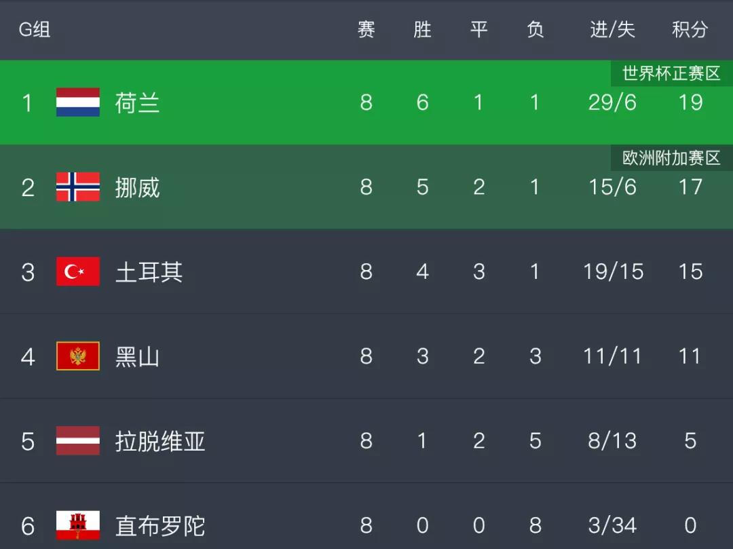Tap the Netherlands flag icon
The width and height of the screenshot is (733, 549).
click(77, 102)
